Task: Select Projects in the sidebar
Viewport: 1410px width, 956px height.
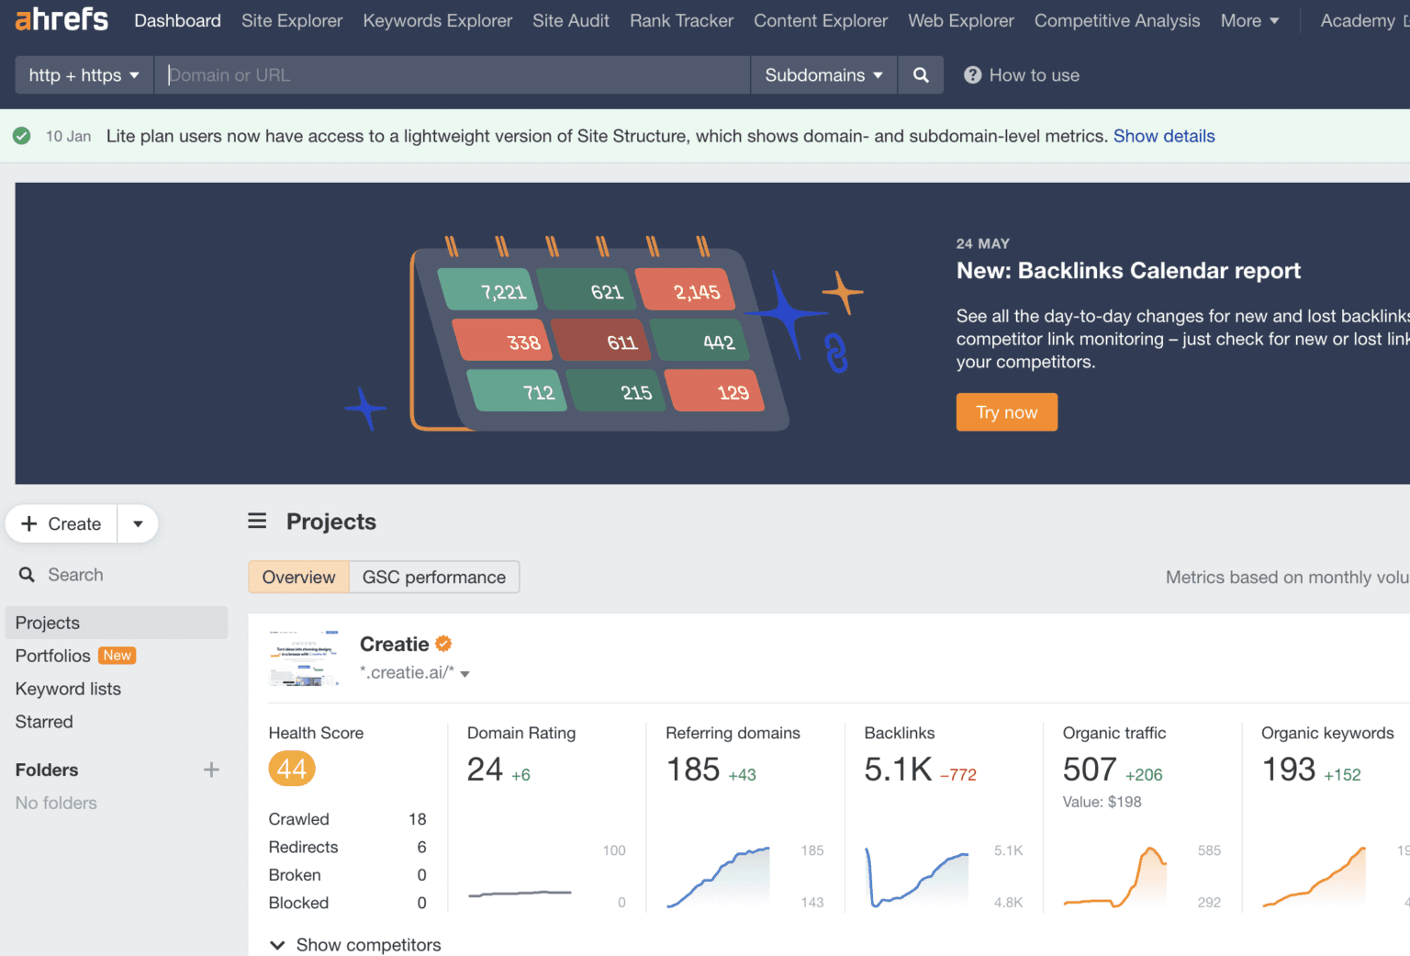Action: coord(117,623)
